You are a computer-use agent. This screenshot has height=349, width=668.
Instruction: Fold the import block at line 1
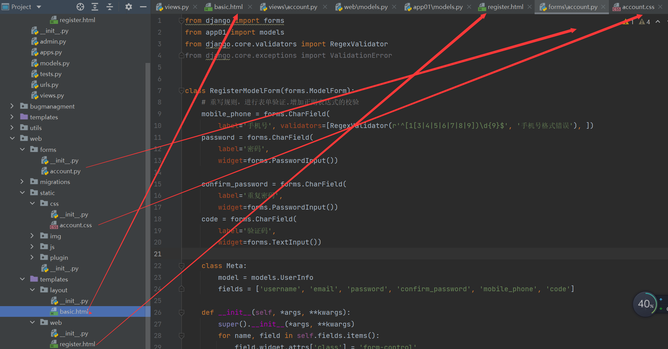(x=181, y=21)
